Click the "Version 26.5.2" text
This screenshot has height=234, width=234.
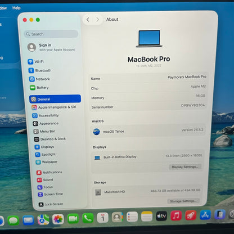pos(192,130)
